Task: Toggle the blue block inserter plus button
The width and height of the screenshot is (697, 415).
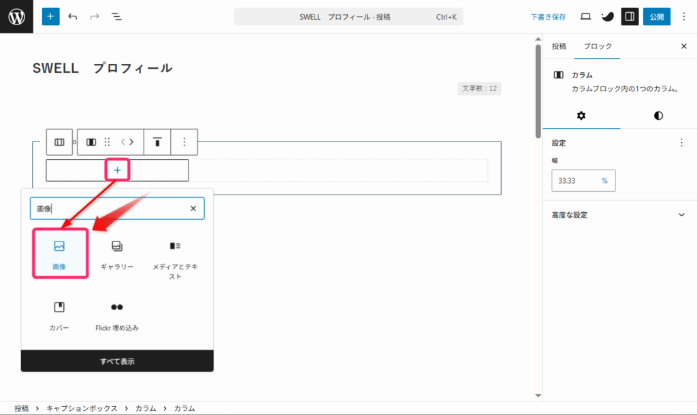Action: (x=50, y=16)
